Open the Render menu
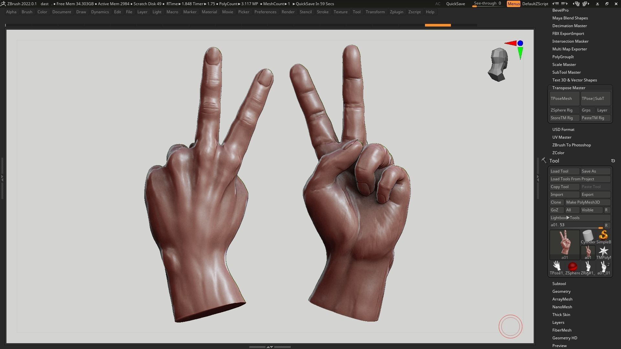621x349 pixels. [x=288, y=12]
